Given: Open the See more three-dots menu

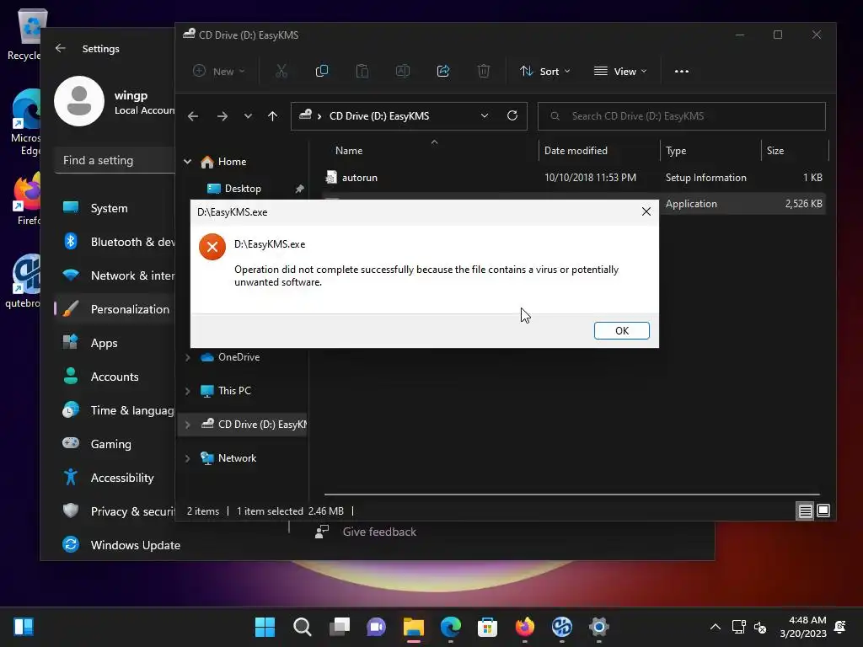Looking at the screenshot, I should pos(681,71).
